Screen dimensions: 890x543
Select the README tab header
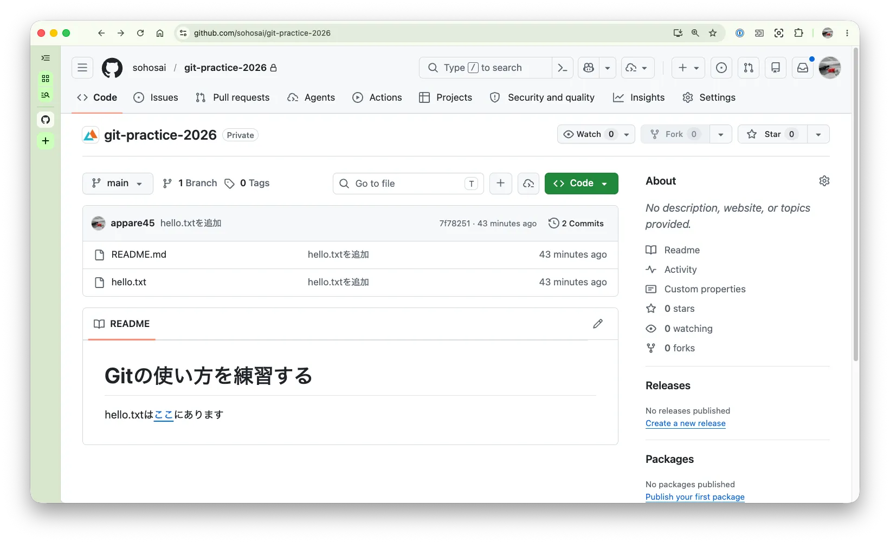tap(122, 324)
